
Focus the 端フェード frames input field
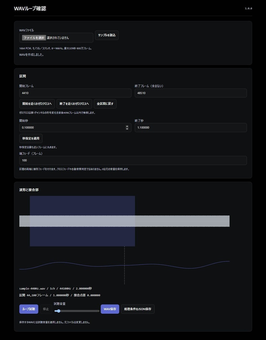(133, 160)
